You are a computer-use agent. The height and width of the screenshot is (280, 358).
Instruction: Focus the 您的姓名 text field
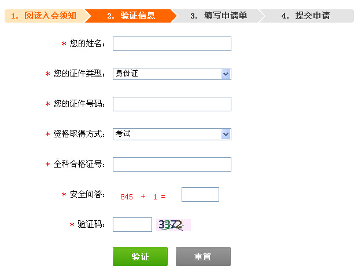click(x=172, y=44)
